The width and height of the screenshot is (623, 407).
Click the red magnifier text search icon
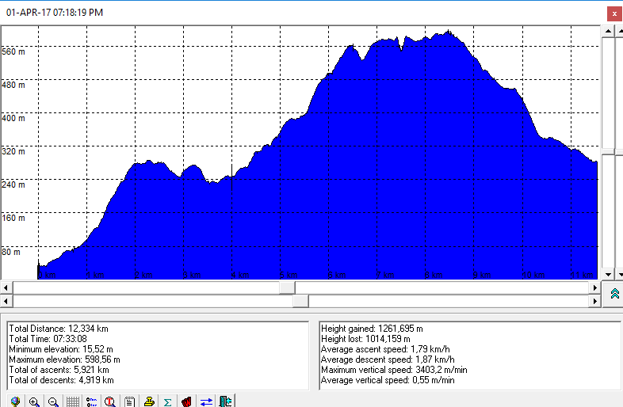click(110, 401)
